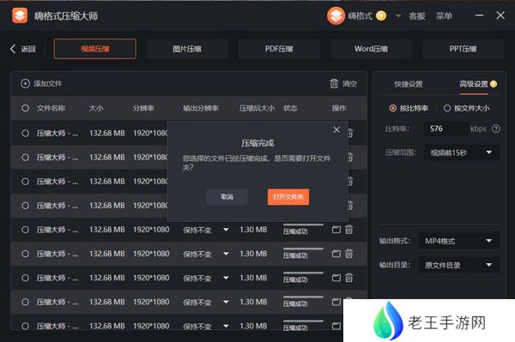Open the 嗨格式 user avatar
This screenshot has width=515, height=342.
tap(336, 15)
